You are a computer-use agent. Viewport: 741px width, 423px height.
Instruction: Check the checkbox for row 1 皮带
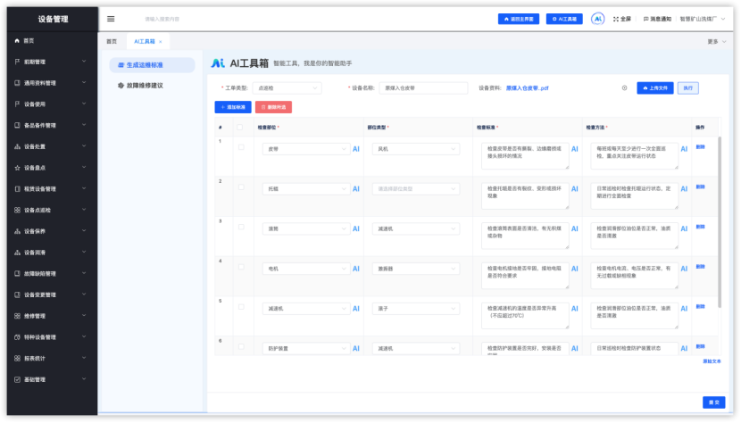(241, 147)
